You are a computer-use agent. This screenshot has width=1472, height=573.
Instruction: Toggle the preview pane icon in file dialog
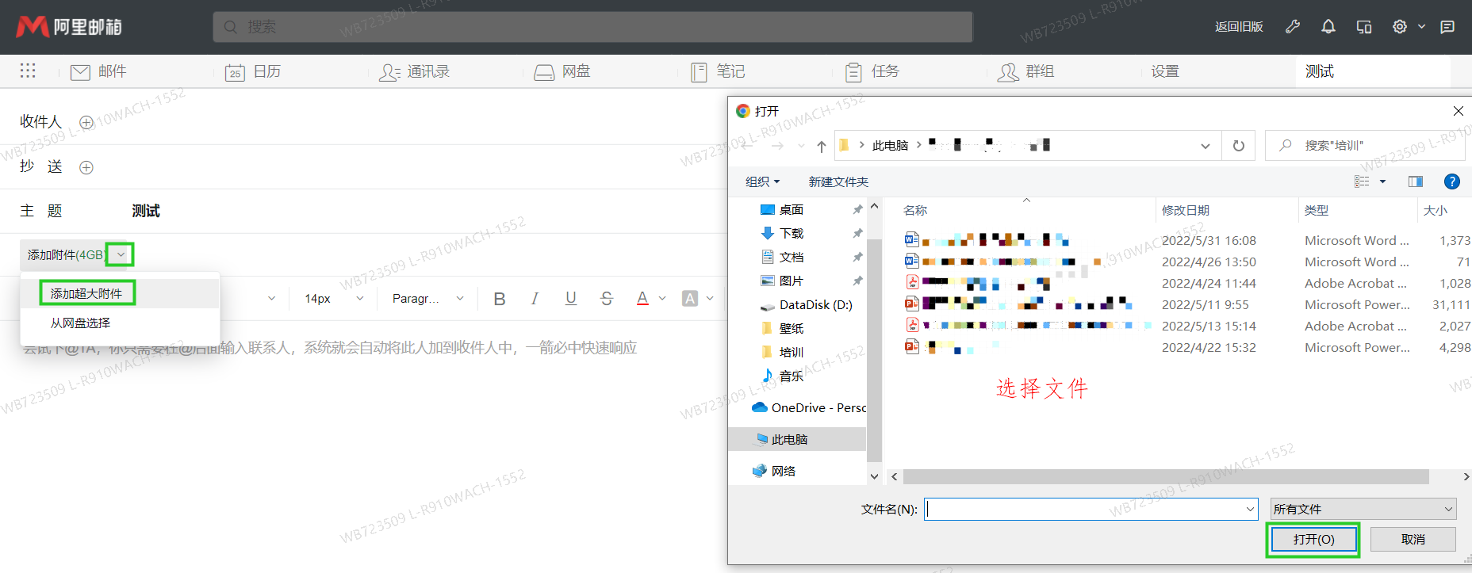tap(1416, 181)
